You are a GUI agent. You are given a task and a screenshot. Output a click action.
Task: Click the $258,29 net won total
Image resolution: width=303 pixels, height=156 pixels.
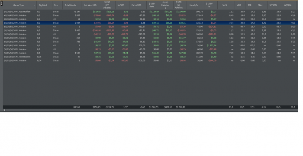click(97, 107)
